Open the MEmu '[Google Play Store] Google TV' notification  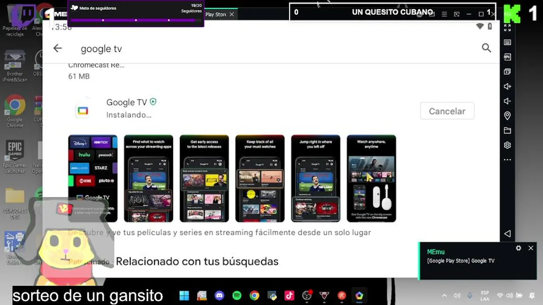pos(461,261)
